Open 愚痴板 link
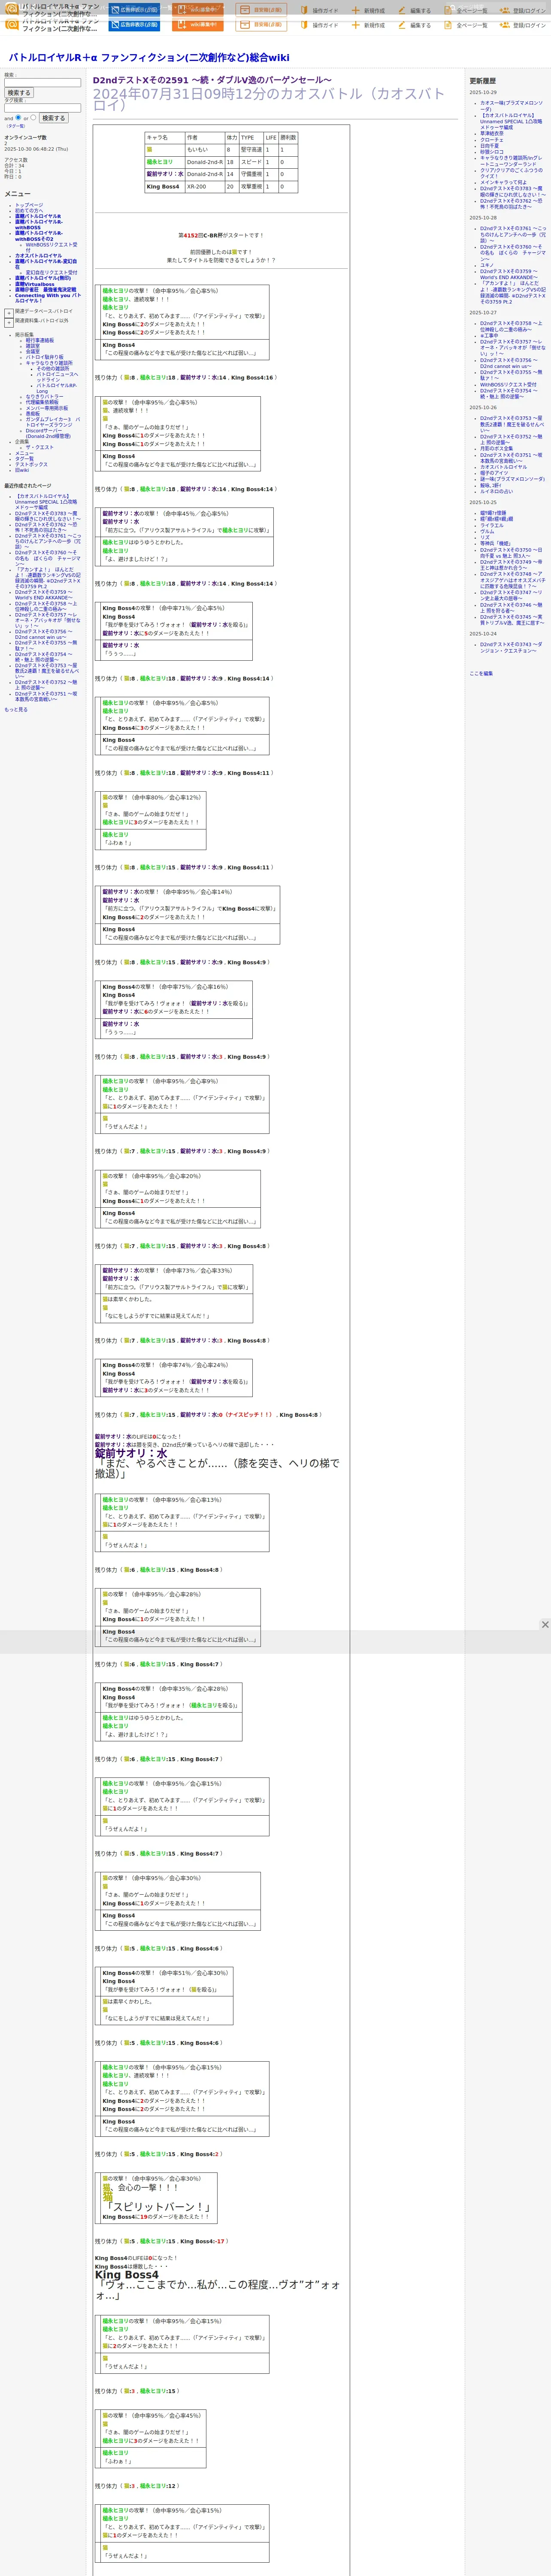 pos(33,413)
